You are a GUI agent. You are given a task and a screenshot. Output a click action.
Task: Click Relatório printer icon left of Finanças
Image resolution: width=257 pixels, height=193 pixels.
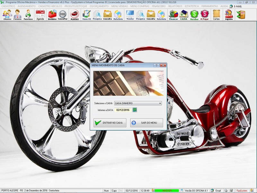click(162, 15)
